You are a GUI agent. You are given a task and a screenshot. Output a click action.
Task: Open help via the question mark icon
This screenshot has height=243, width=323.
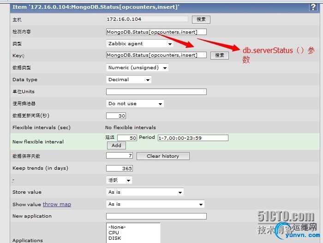(x=313, y=7)
